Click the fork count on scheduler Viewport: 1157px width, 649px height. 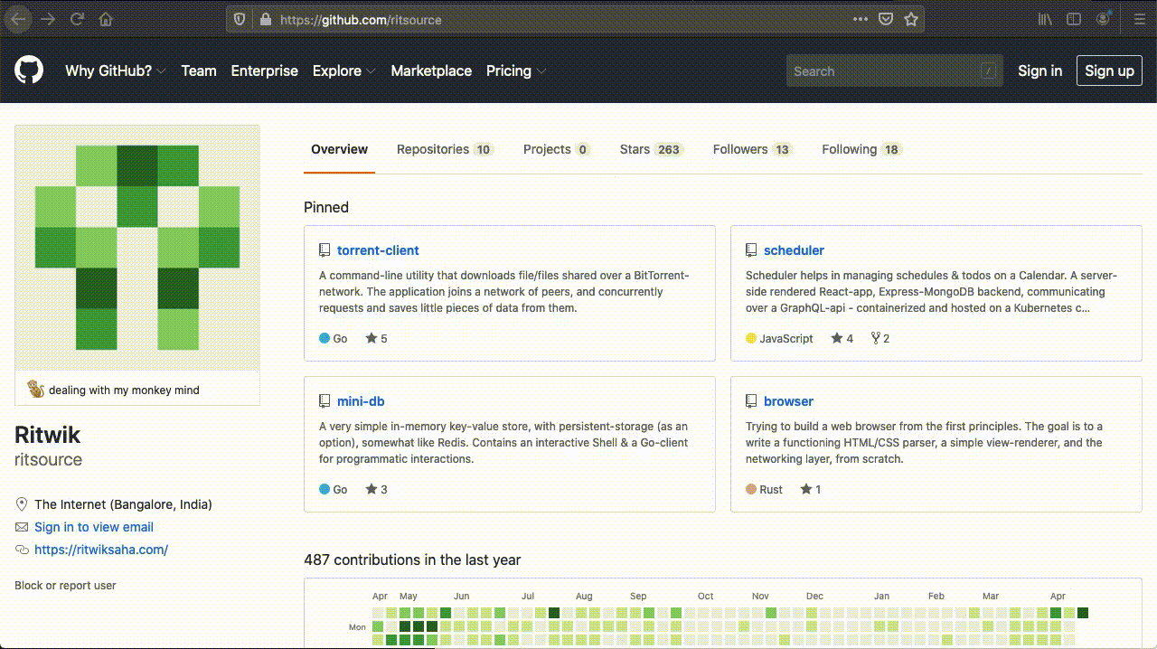click(x=880, y=339)
